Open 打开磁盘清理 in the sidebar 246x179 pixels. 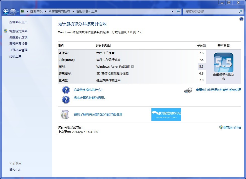(x=18, y=50)
